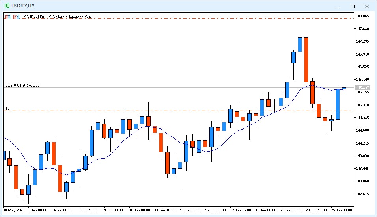
Task: Click the 17 Jun 16:00 time label
Action: (241, 210)
